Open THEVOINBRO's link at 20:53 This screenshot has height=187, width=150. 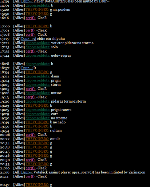(37, 164)
